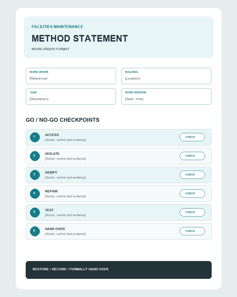Click the placeholder text under TEST
This screenshot has height=297, width=237.
click(x=65, y=215)
